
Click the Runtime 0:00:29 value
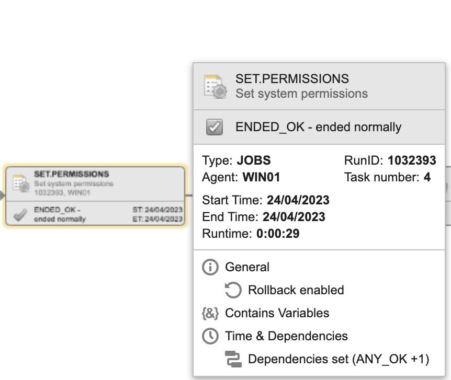point(278,234)
